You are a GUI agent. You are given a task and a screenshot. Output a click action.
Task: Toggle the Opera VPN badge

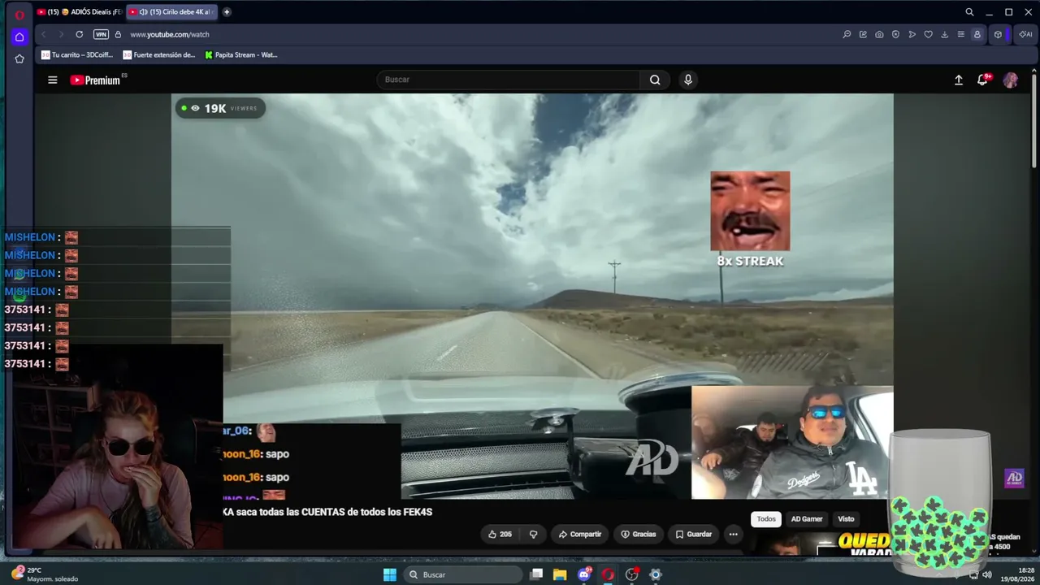(x=101, y=34)
